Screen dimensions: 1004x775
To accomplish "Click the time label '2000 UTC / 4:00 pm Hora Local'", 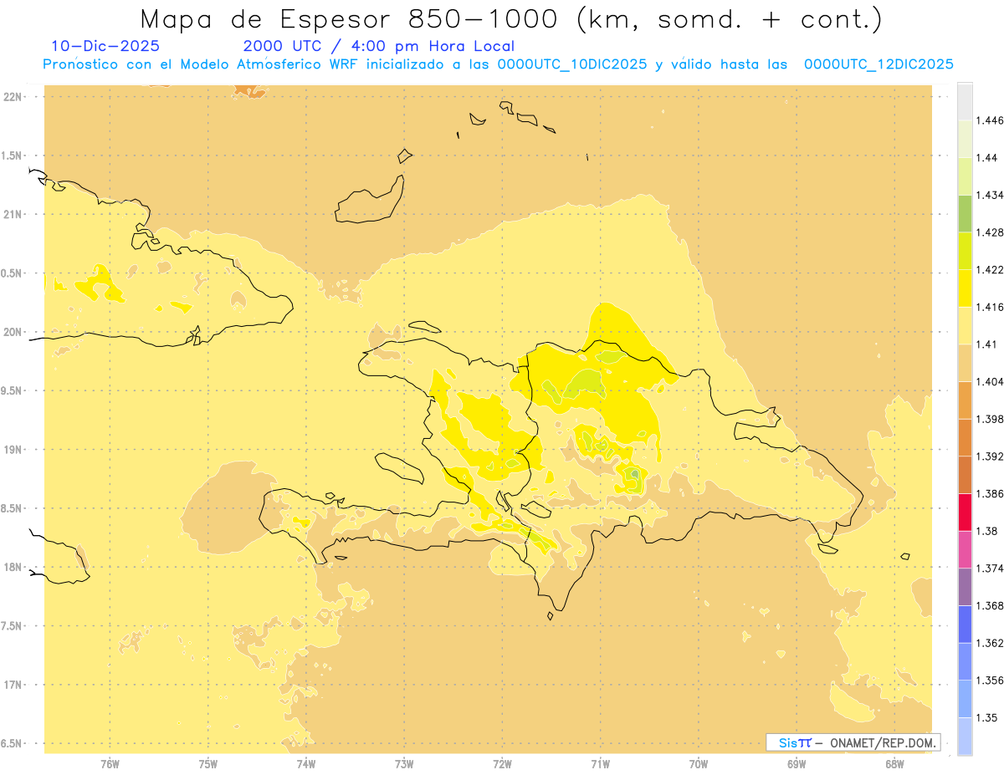I will 379,46.
